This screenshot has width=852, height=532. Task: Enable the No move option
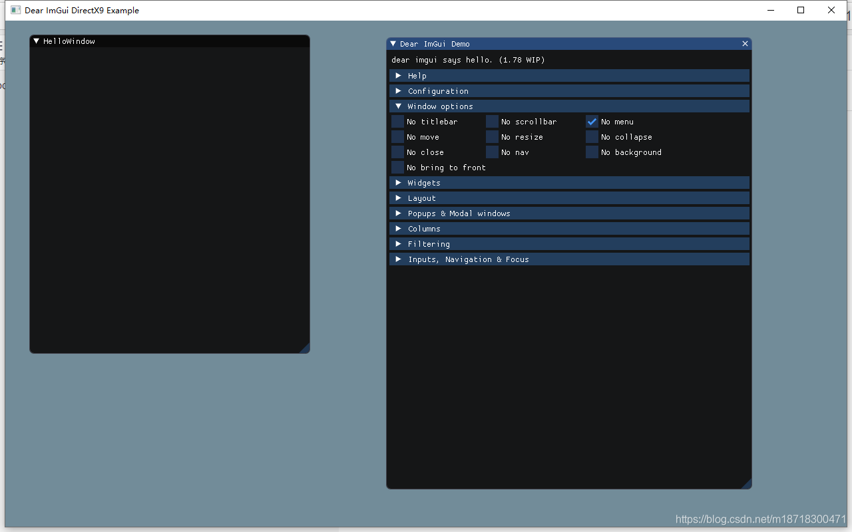coord(397,136)
